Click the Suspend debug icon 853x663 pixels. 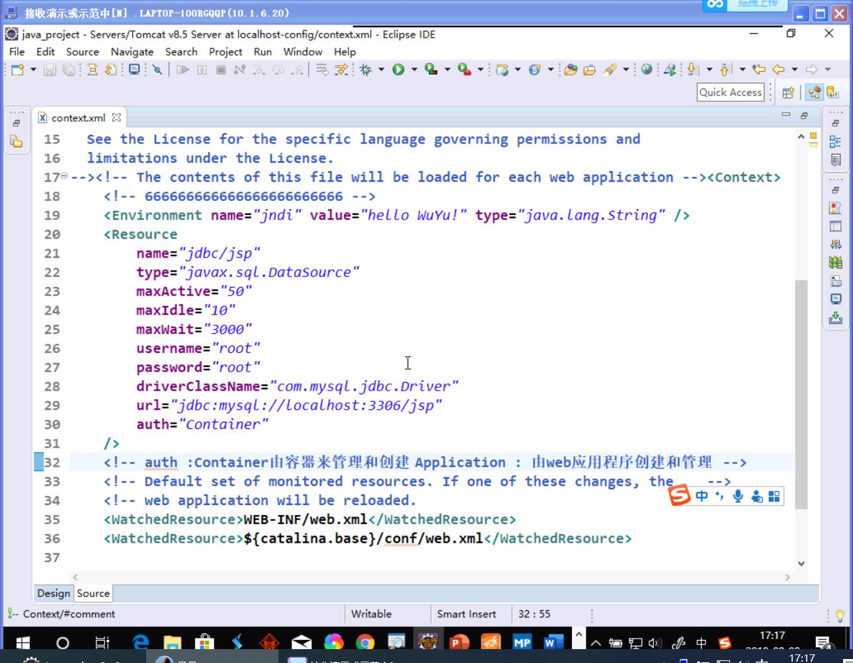[202, 69]
